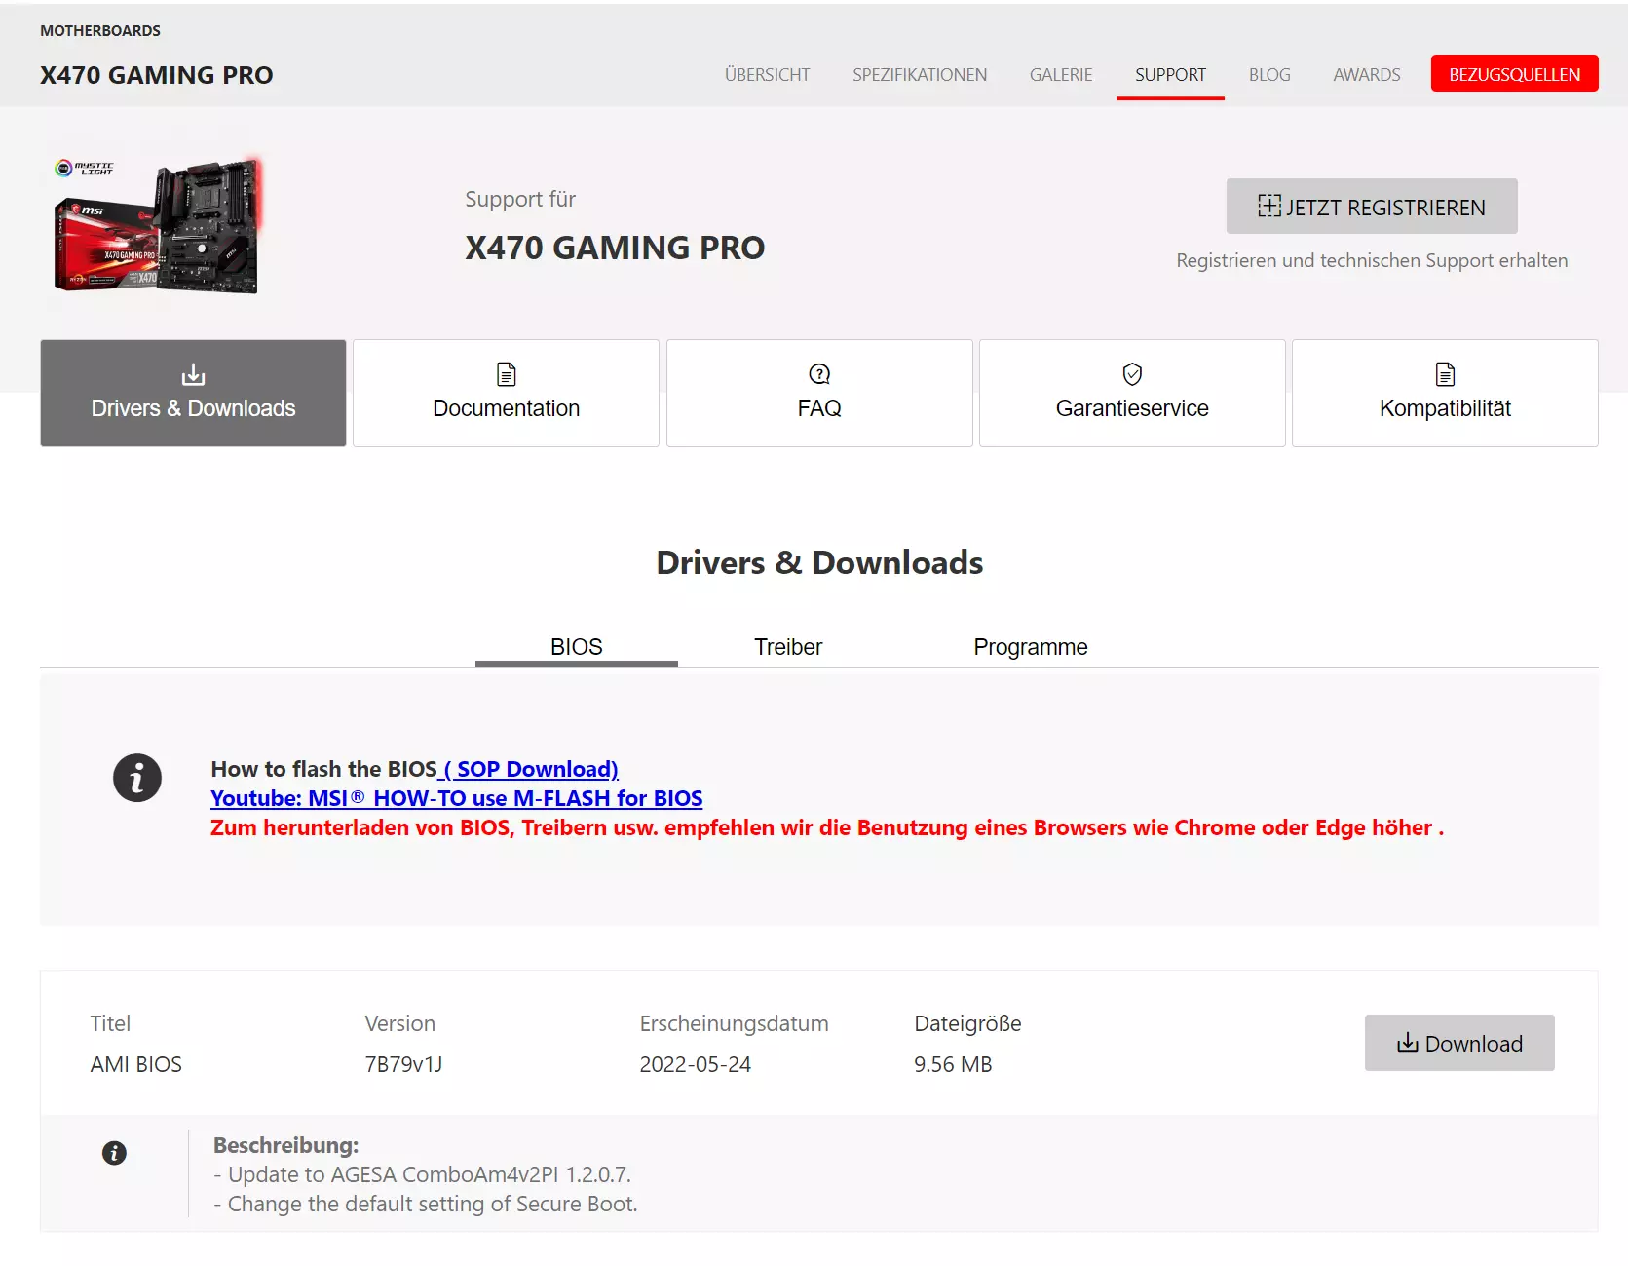The image size is (1628, 1266).
Task: Click the download tray icon above Drivers & Downloads
Action: (193, 374)
